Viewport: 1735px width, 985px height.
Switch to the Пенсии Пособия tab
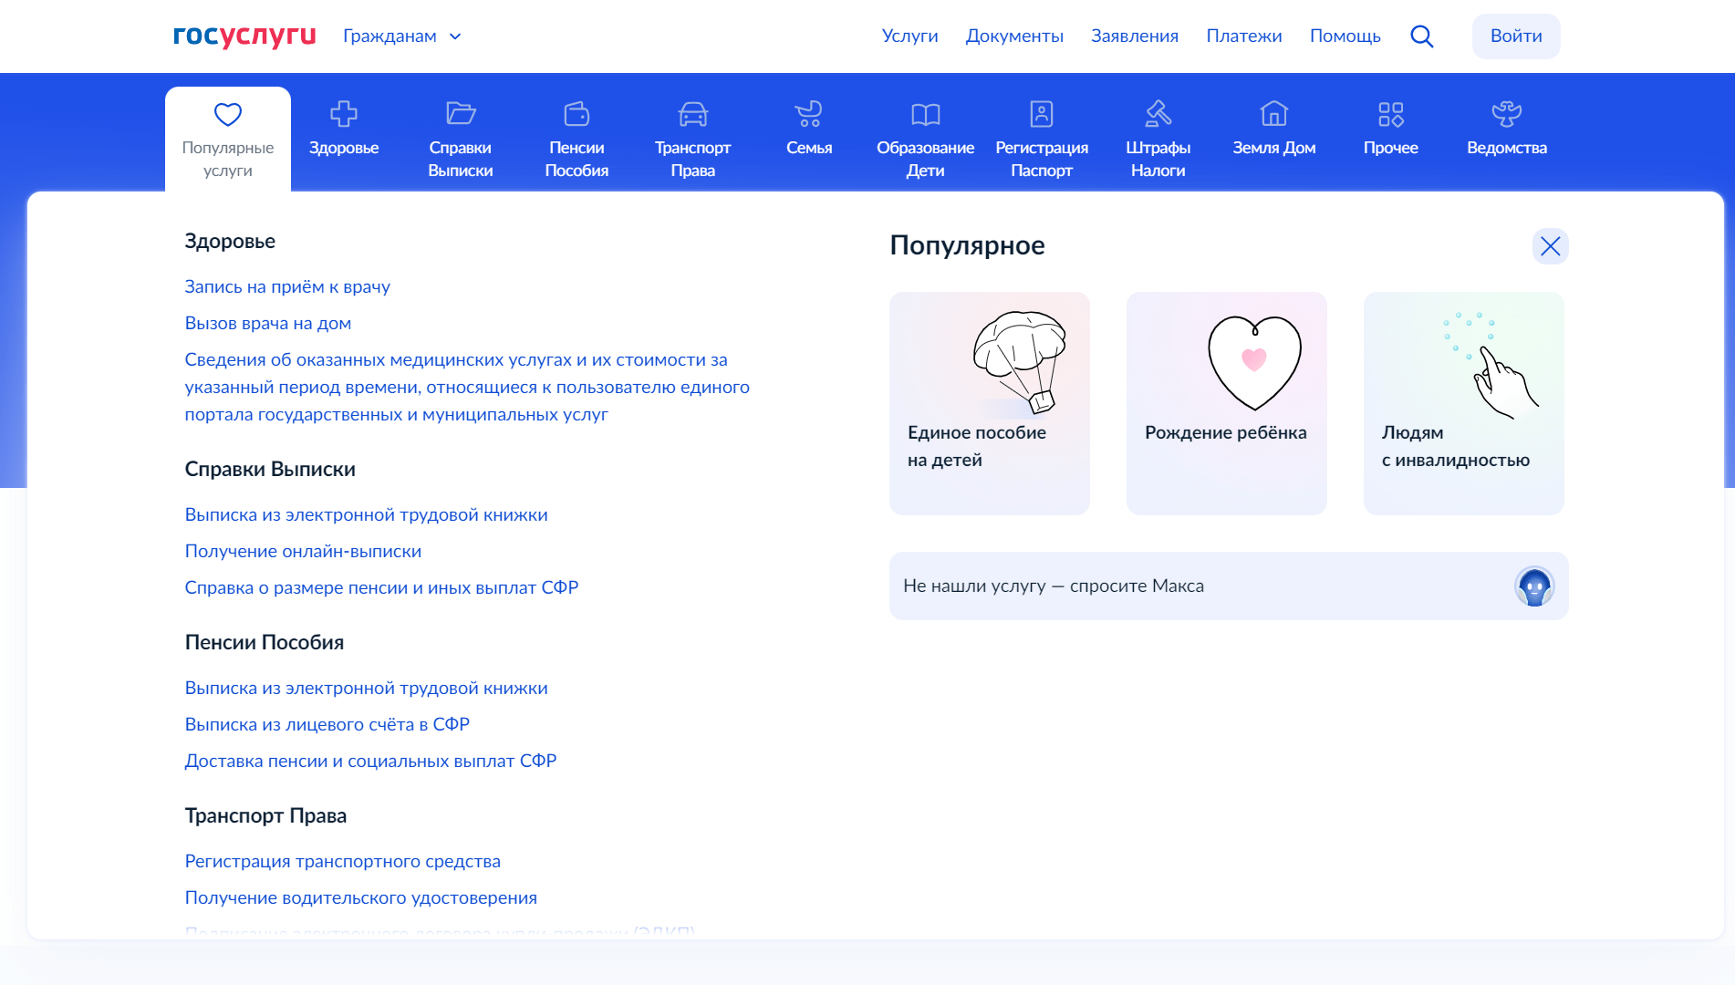click(x=577, y=139)
